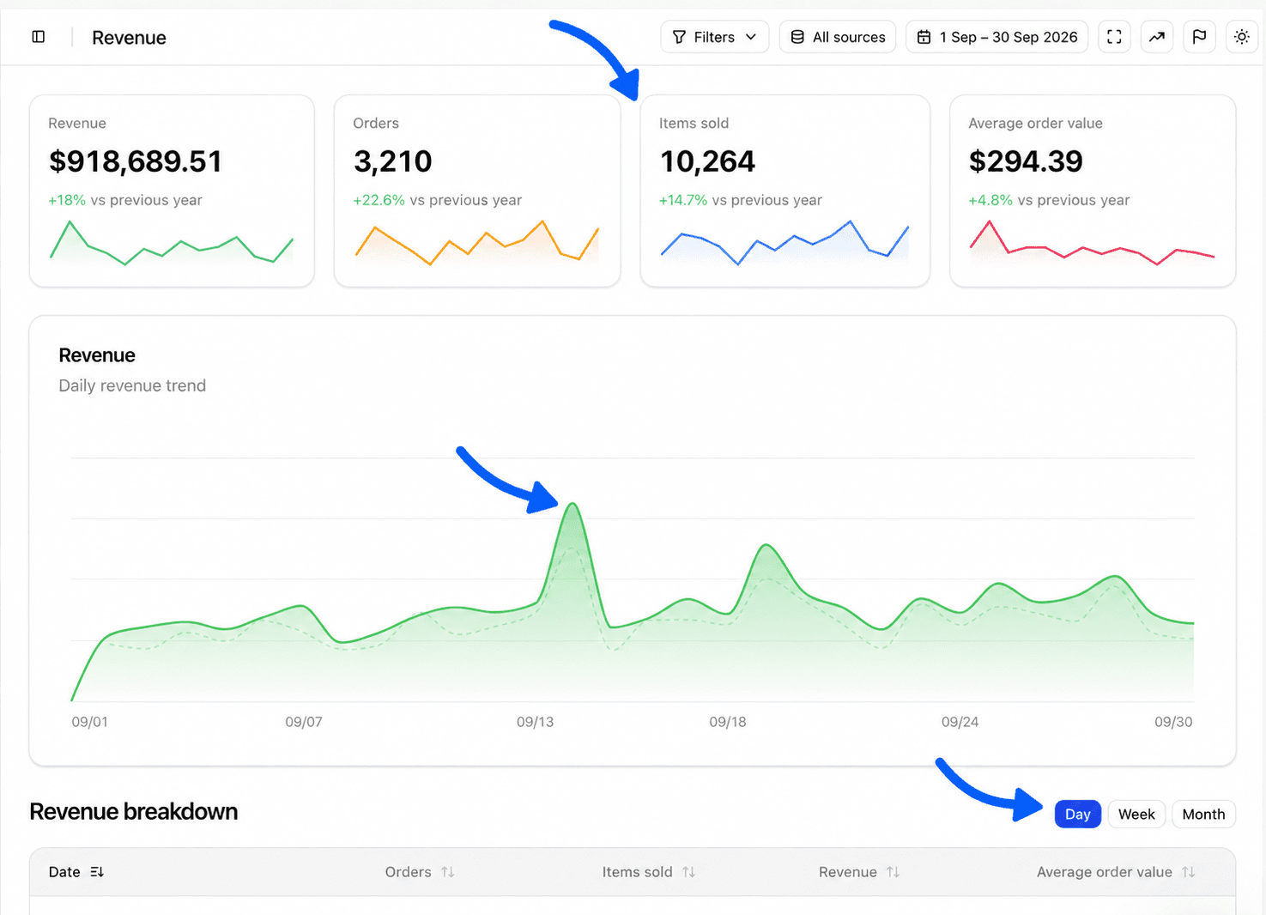This screenshot has height=915, width=1266.
Task: Click the +22.6% vs previous year text
Action: [438, 200]
